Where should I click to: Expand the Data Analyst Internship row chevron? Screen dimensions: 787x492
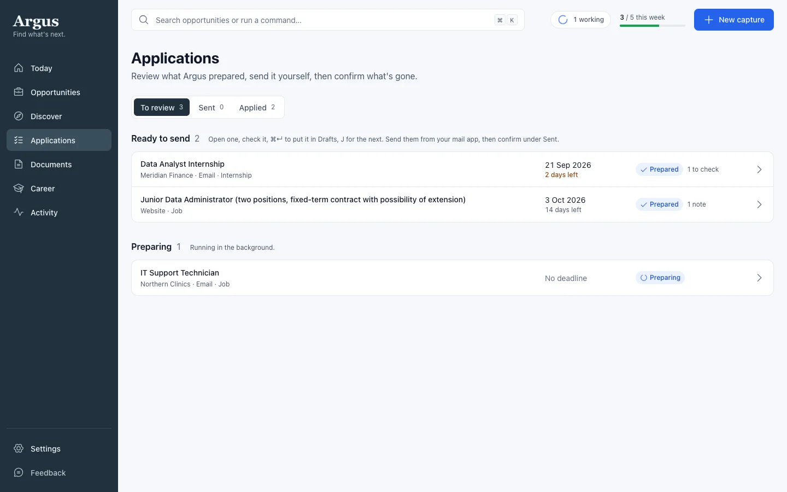pos(759,169)
